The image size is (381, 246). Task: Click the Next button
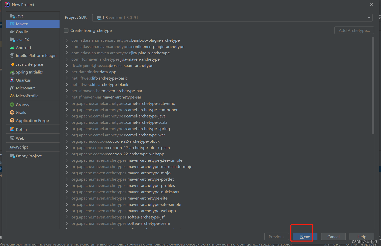305,237
